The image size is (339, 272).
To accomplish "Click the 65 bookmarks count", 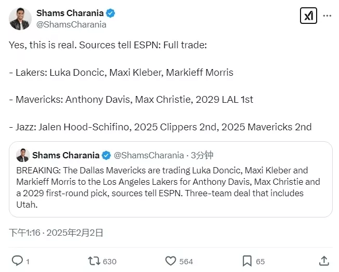I will point(260,261).
